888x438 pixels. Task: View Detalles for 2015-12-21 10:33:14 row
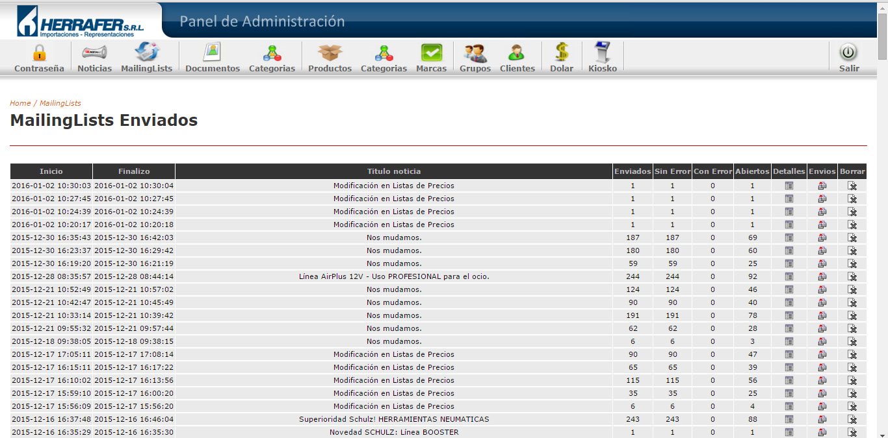(x=789, y=315)
